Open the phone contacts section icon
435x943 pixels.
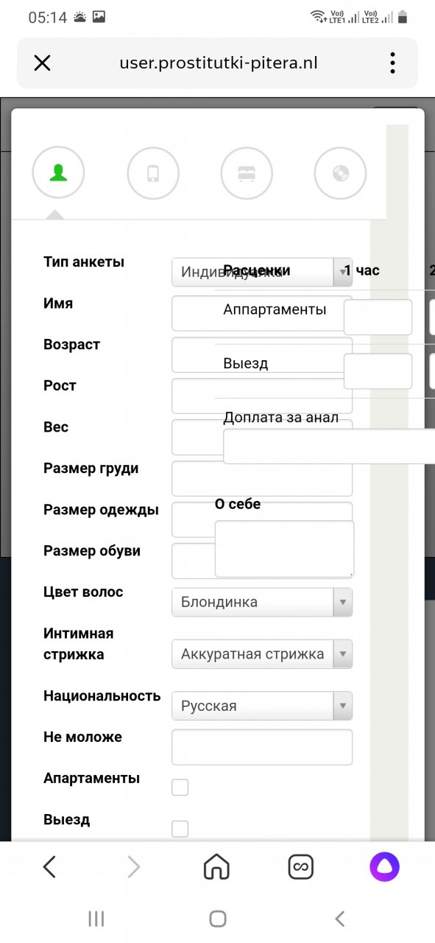click(x=153, y=172)
